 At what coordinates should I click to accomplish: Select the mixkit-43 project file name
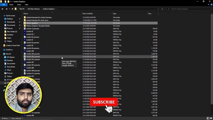click(30, 40)
